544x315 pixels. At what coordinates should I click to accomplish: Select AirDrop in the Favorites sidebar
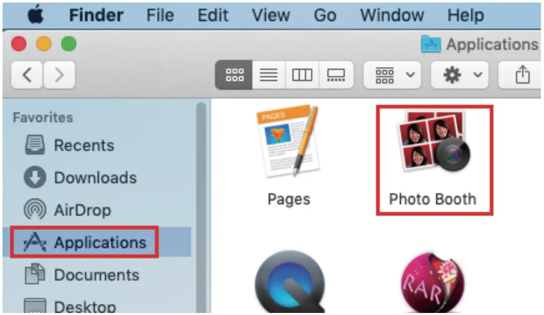(68, 210)
